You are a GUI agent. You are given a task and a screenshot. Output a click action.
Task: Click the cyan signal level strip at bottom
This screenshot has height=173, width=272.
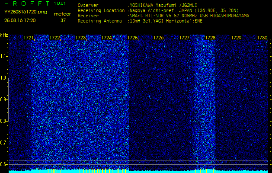138,171
